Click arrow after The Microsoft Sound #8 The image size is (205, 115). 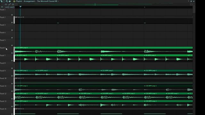click(x=58, y=1)
